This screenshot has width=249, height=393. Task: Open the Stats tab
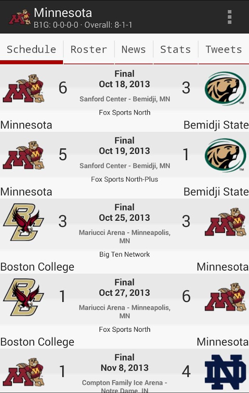point(175,49)
